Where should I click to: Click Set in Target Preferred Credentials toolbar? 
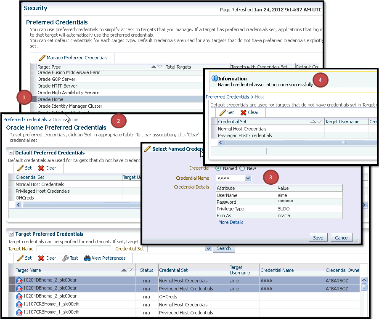click(25, 258)
